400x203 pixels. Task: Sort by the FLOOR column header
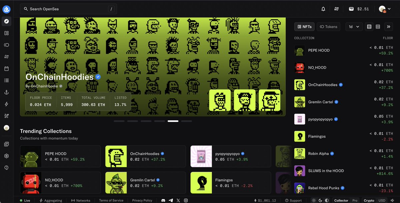pyautogui.click(x=388, y=38)
